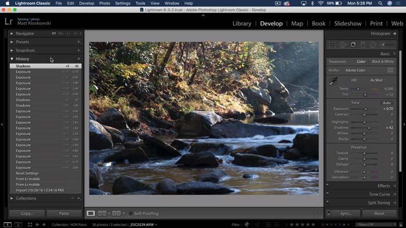Go back to previous source arrow
Screen dimensions: 406x228
click(x=37, y=225)
